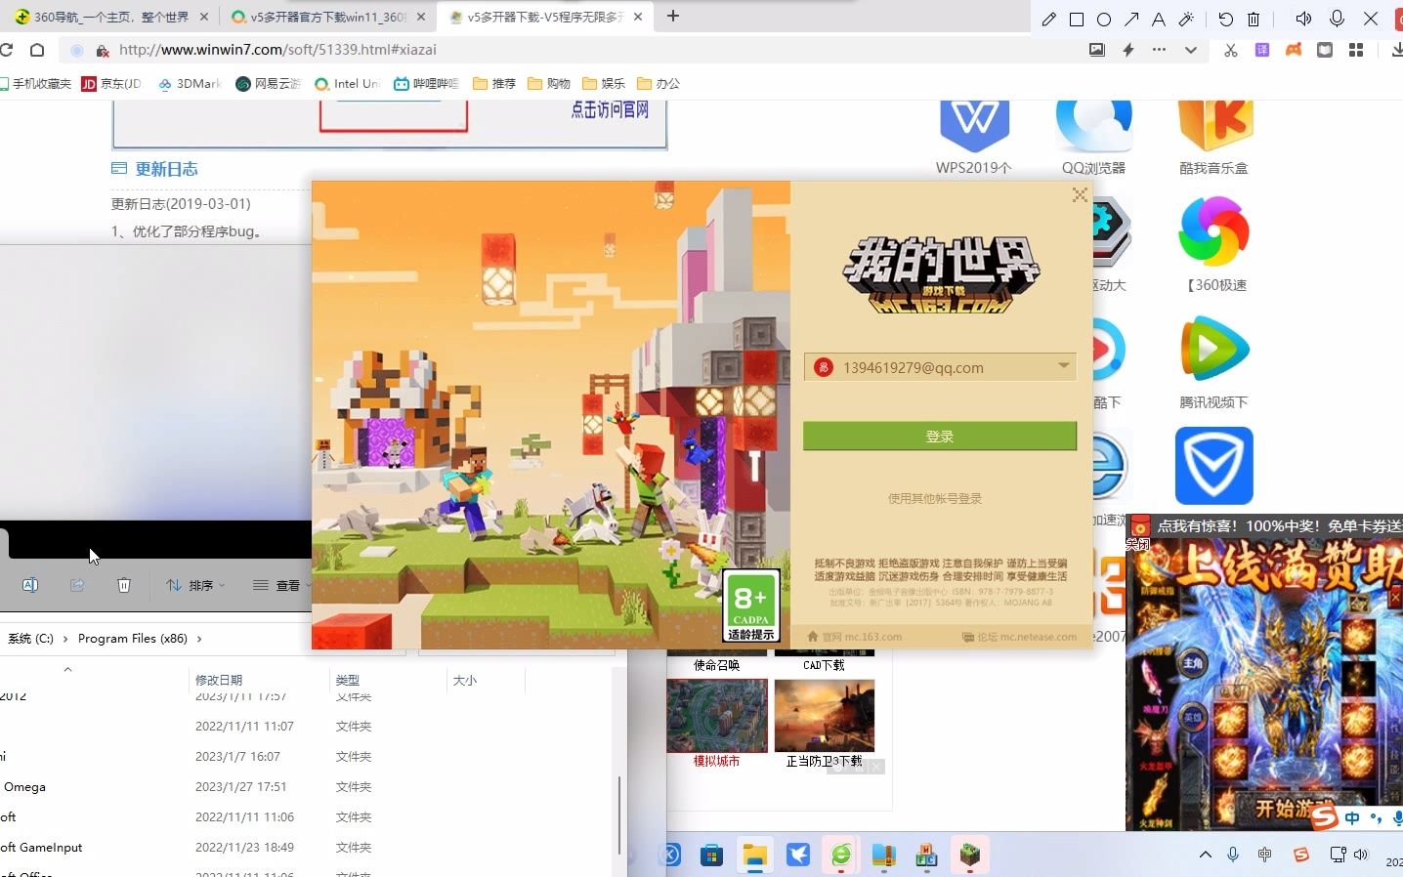Switch to the 360导航 tab
Screen dimensions: 1403x877
(112, 17)
